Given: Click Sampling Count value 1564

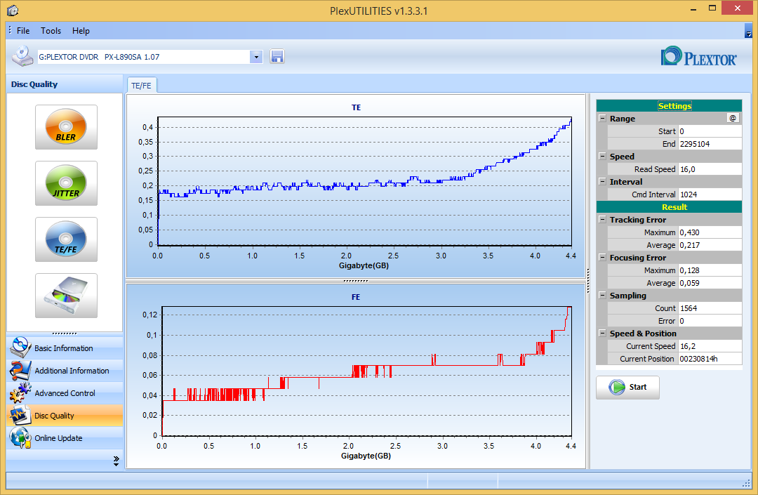Looking at the screenshot, I should 710,308.
